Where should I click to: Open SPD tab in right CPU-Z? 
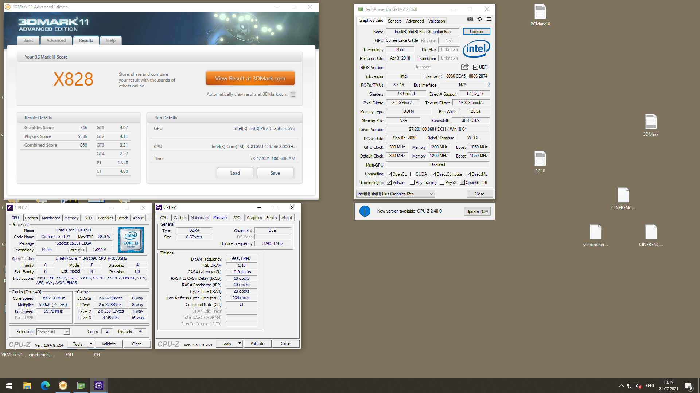tap(237, 218)
